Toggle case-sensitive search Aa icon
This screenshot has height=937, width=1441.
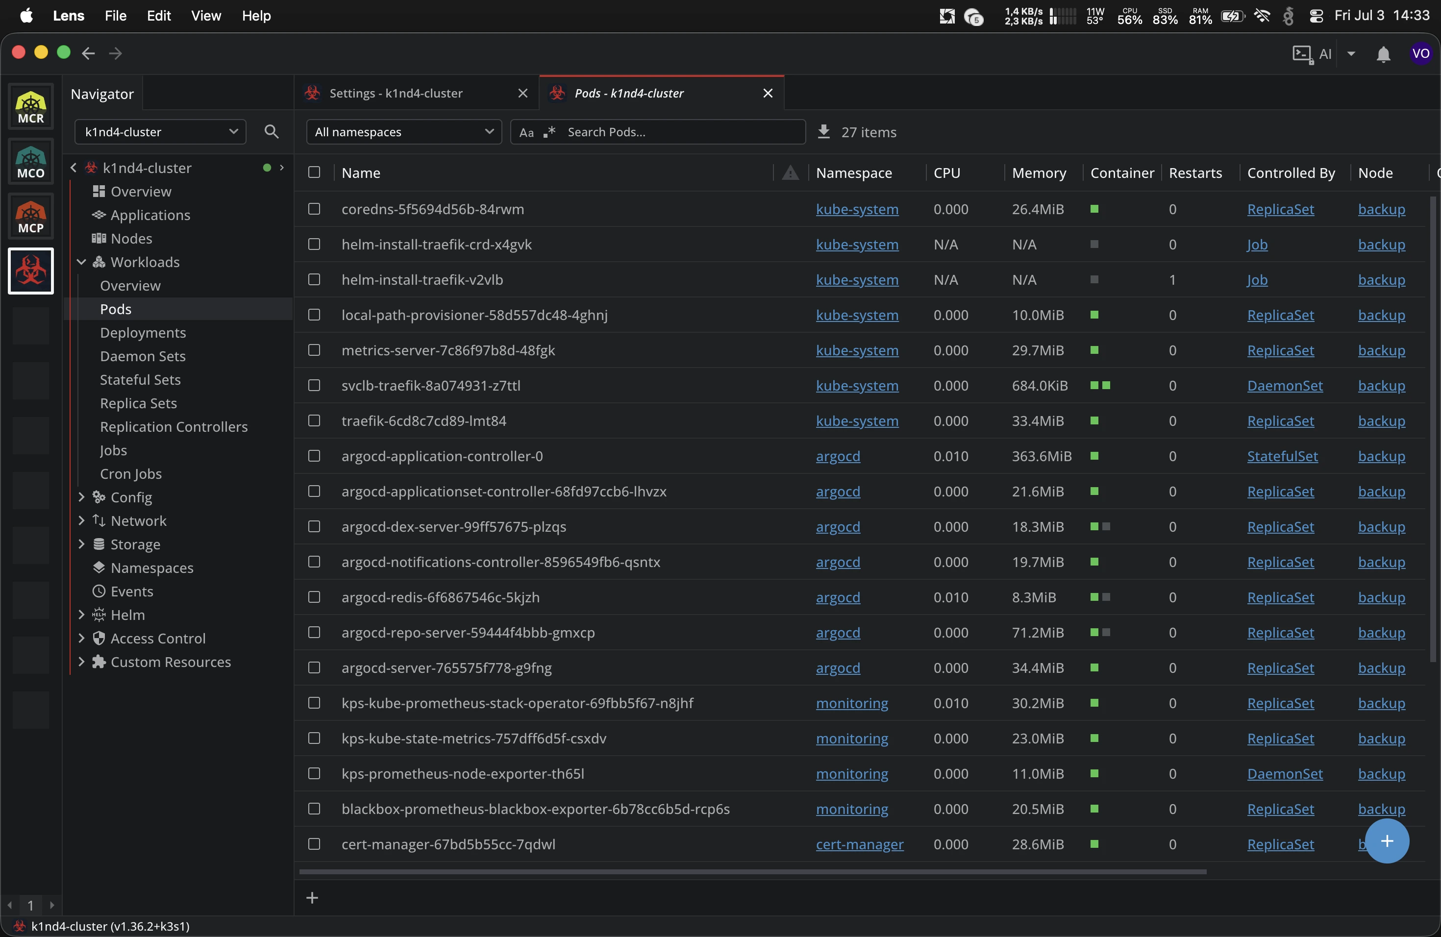click(526, 132)
